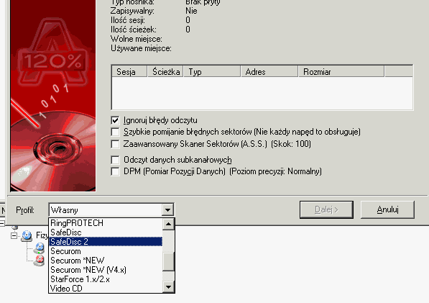Collapse the physical drives tree node

pyautogui.click(x=14, y=235)
